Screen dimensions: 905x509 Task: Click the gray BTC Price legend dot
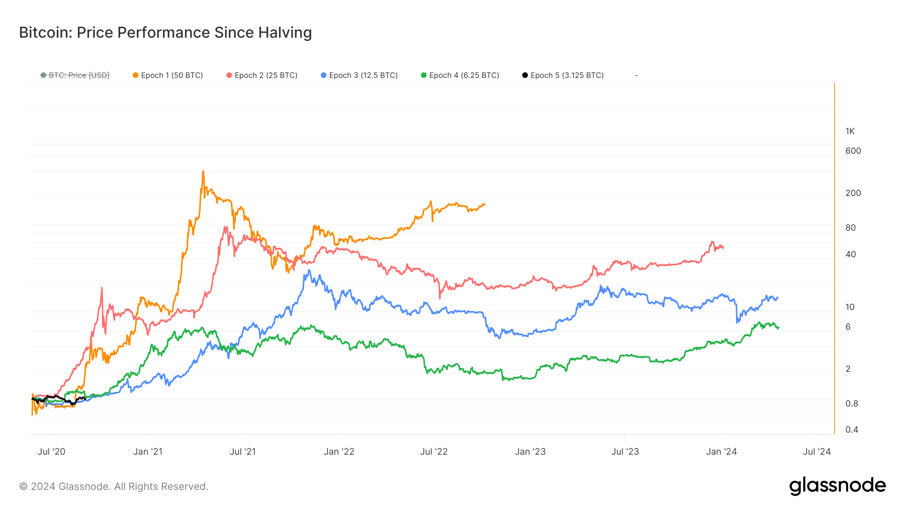click(43, 75)
